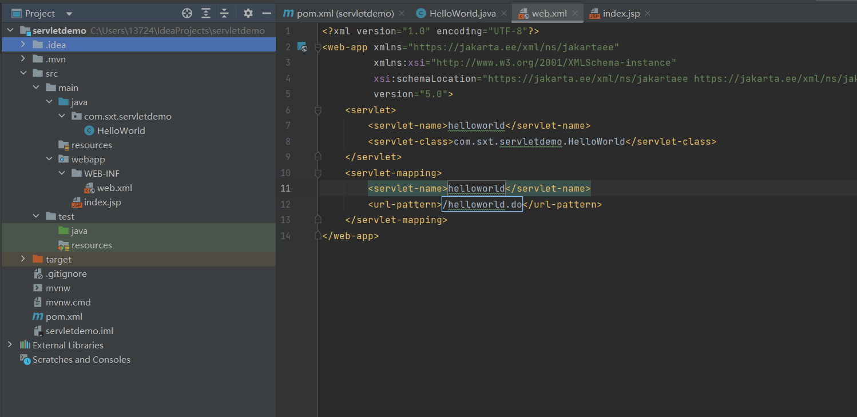Click the Maven icon beside pom.xml in tree

(38, 316)
